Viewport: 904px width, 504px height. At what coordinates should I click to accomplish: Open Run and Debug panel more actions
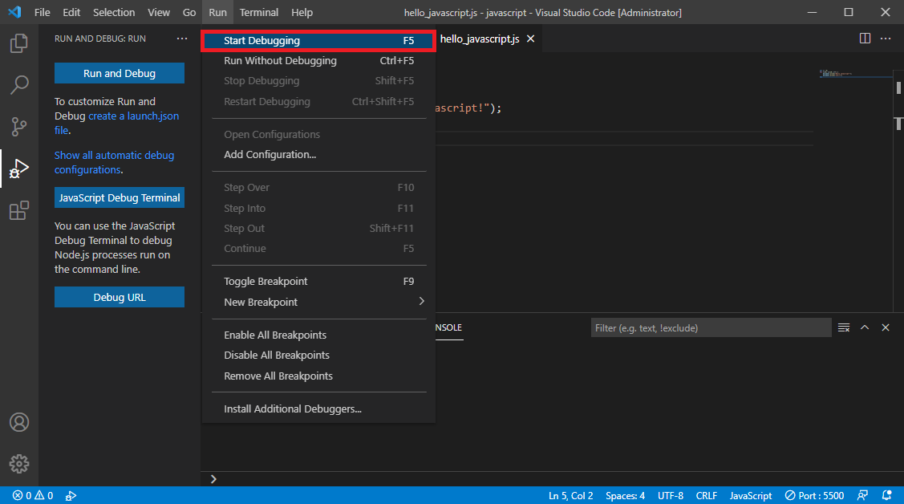(182, 39)
